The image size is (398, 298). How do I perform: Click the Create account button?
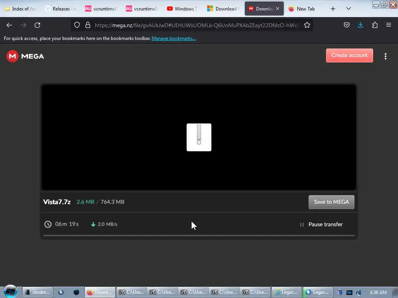tap(349, 55)
